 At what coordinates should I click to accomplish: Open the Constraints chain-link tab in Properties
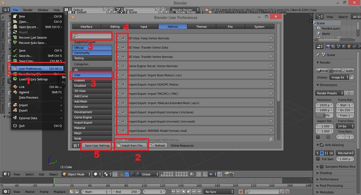point(355,47)
